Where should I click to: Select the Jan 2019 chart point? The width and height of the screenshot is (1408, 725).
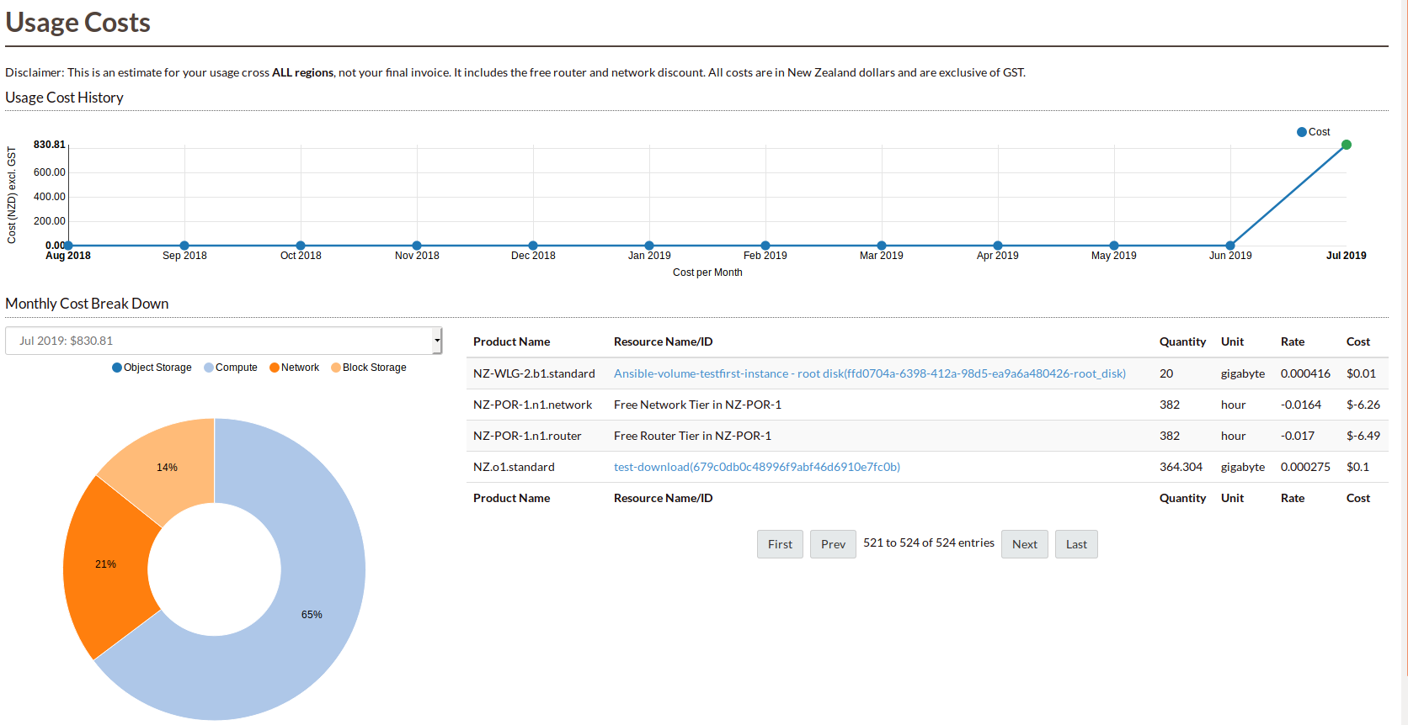click(649, 246)
